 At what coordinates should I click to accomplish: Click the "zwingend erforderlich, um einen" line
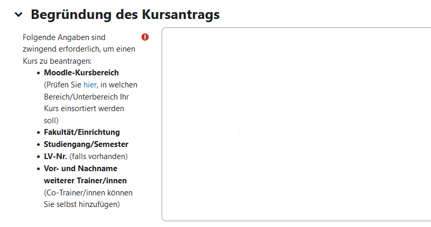pos(79,49)
